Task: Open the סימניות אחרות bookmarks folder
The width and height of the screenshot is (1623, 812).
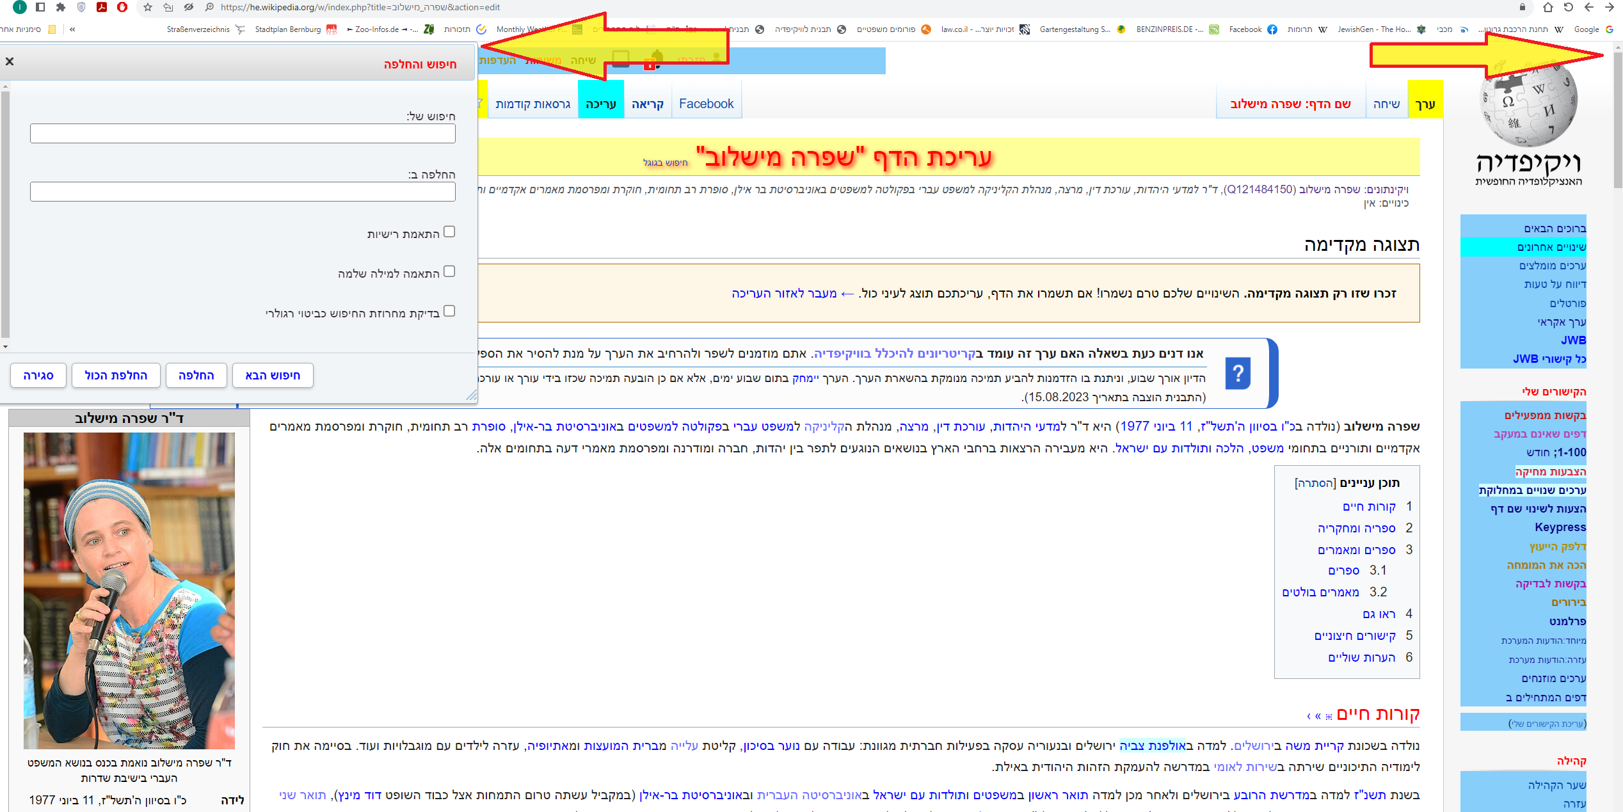Action: click(28, 29)
